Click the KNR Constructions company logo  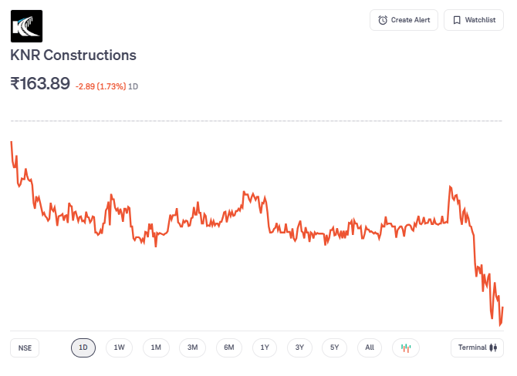[x=26, y=25]
